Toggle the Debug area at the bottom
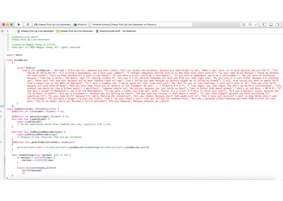The height and width of the screenshot is (201, 283). tap(271, 24)
